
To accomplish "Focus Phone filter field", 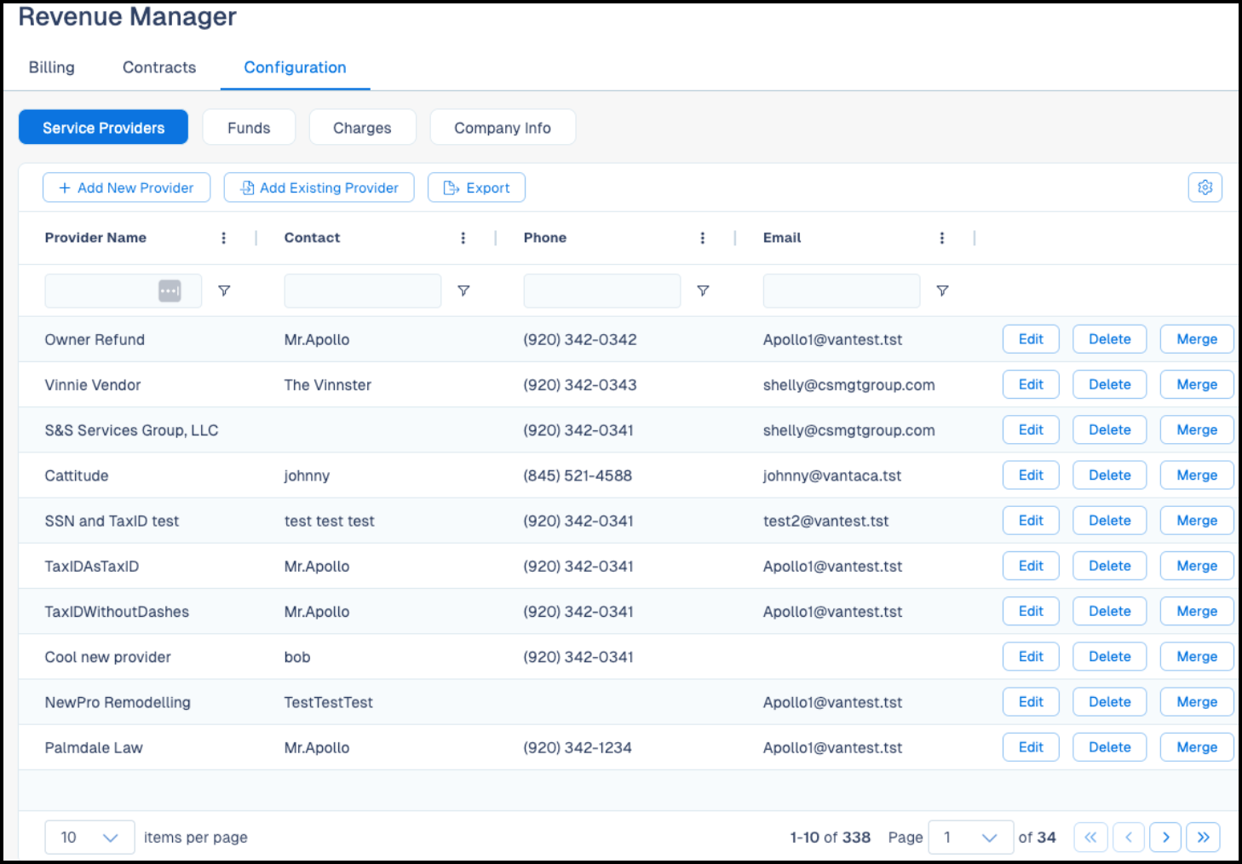I will coord(602,291).
